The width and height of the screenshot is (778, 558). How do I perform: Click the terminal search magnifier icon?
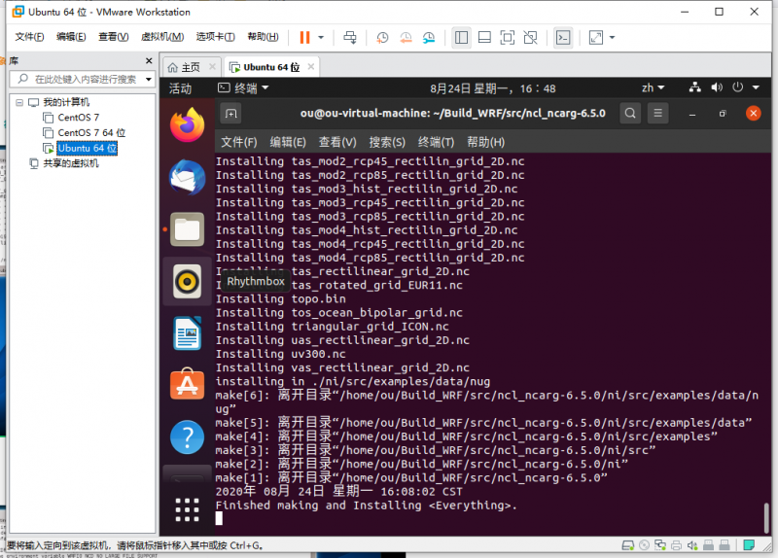coord(630,113)
